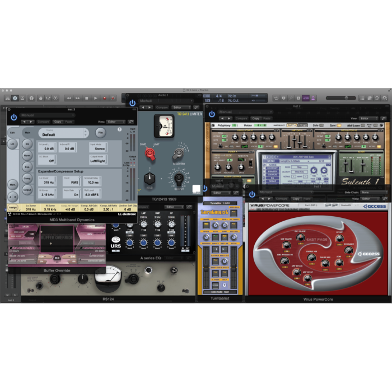
Task: Open Quick Help question mark icon in toolbar
Action: coord(31,98)
